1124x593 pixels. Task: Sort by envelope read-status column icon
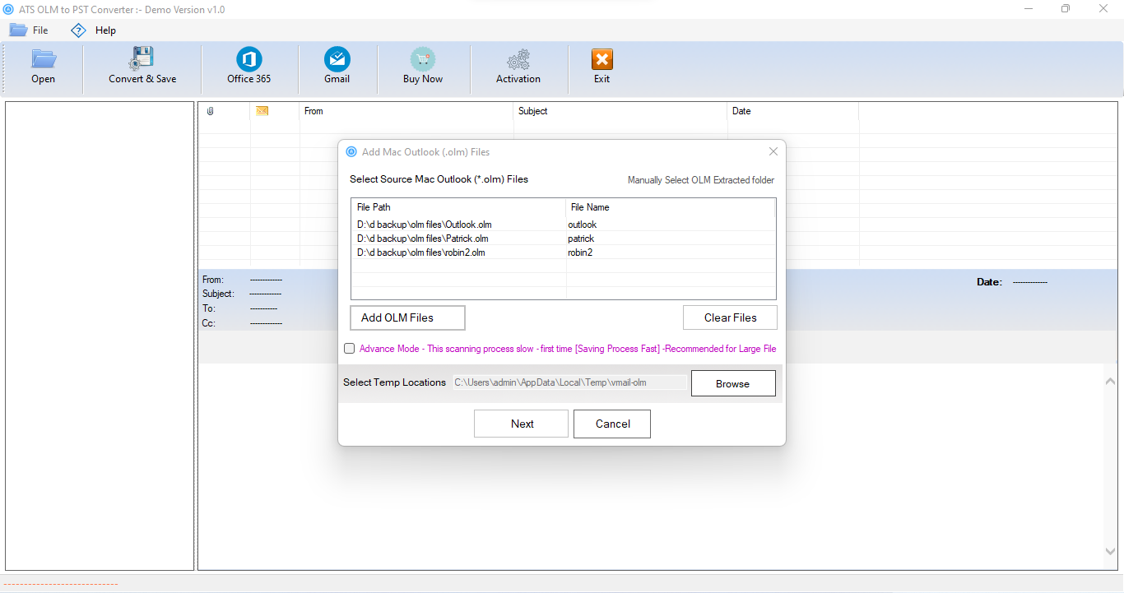tap(262, 111)
